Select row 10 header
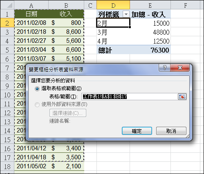The image size is (204, 174). point(7,95)
